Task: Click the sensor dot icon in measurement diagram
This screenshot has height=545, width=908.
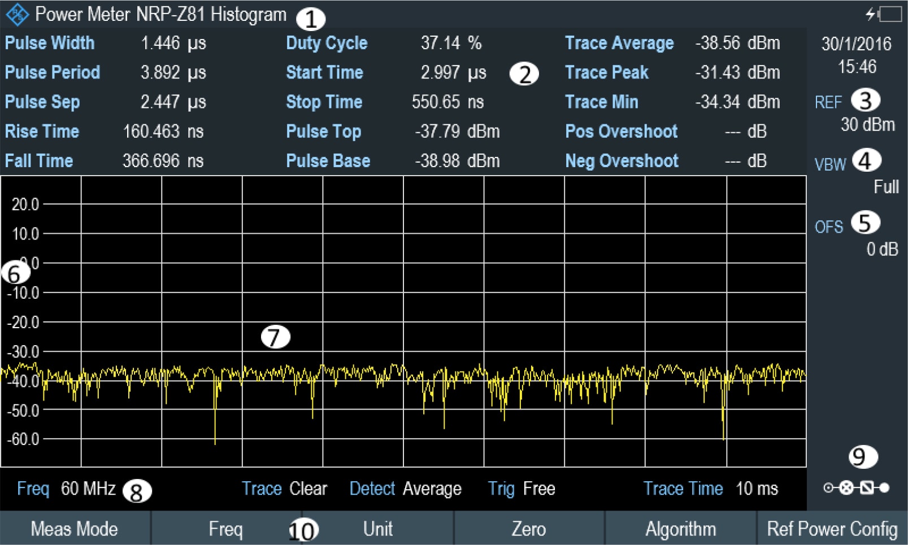Action: click(x=884, y=487)
